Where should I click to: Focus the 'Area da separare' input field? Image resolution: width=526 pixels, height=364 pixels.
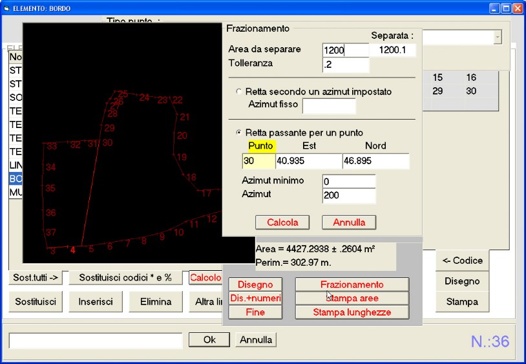[x=346, y=50]
